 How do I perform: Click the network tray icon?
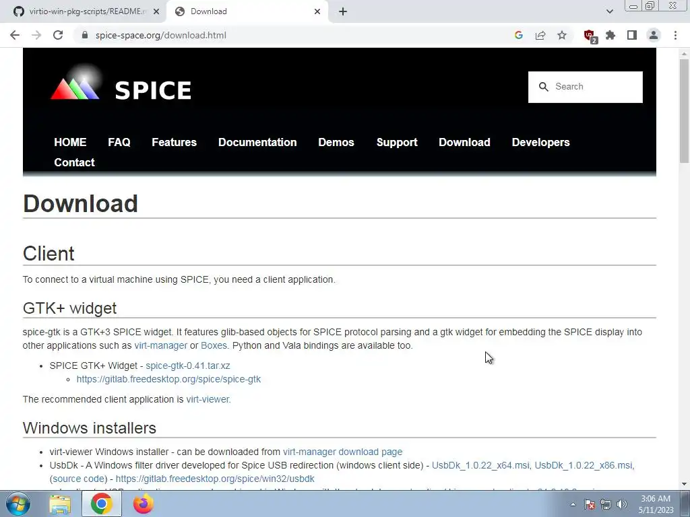point(606,505)
